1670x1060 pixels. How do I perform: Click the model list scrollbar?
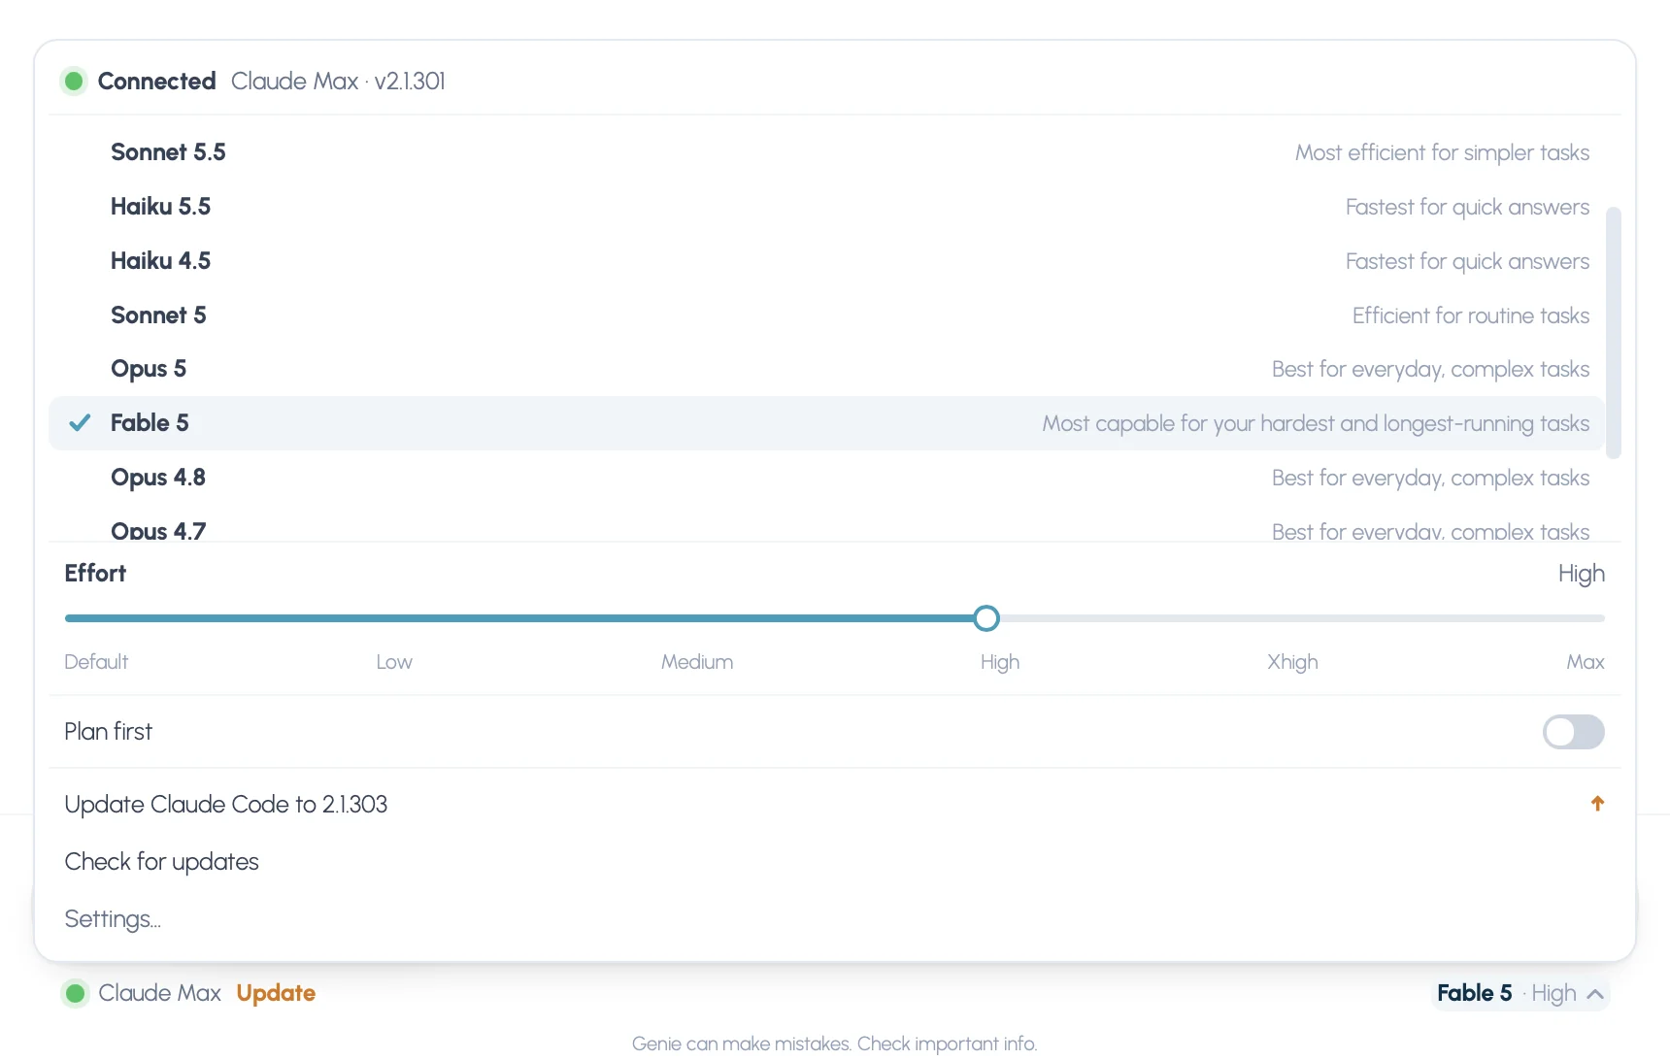[x=1614, y=332]
